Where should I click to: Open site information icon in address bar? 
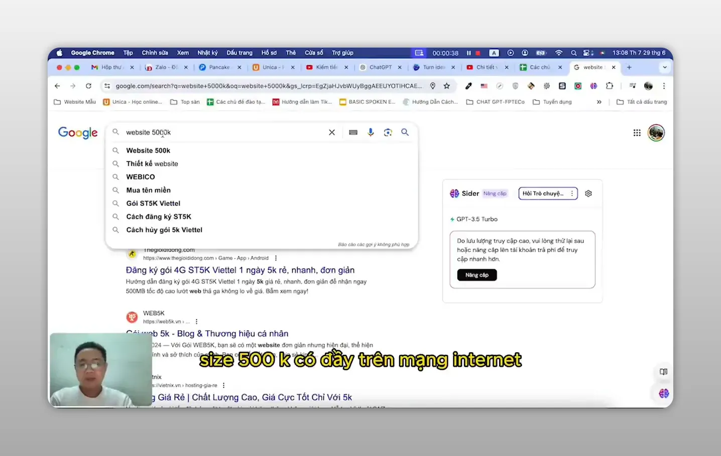coord(107,86)
